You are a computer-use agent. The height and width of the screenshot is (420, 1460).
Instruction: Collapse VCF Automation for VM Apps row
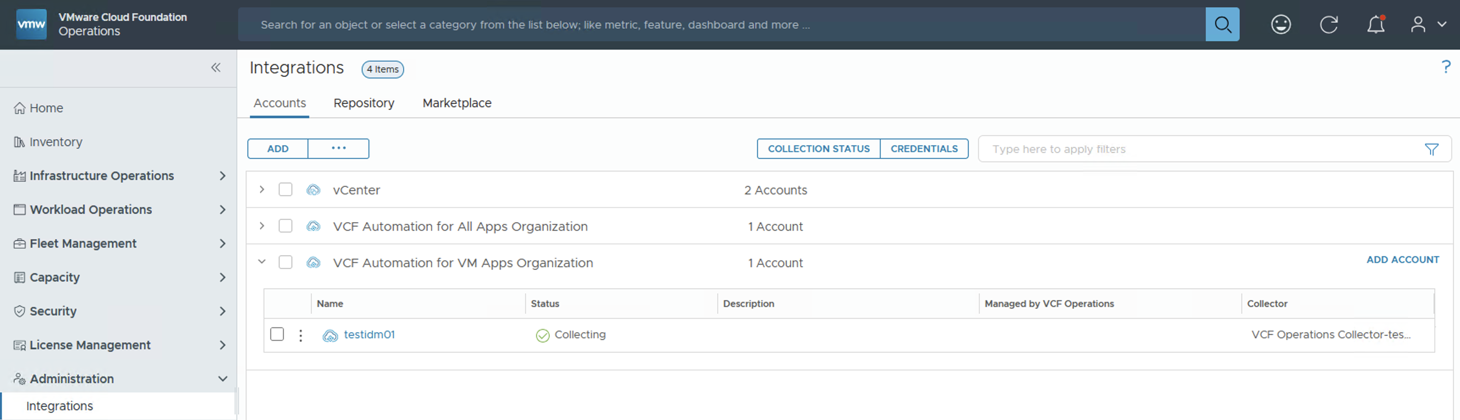(262, 262)
